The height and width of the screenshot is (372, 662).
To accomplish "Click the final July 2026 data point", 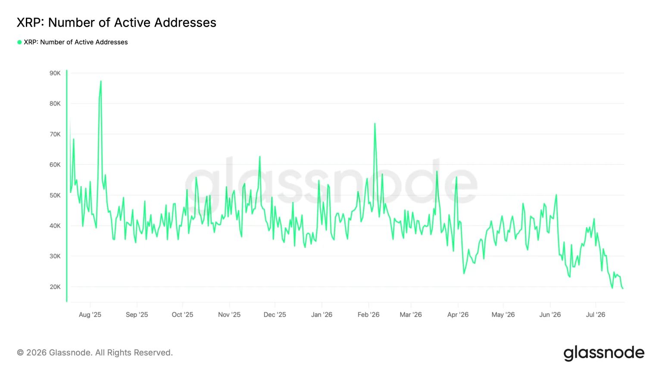I will point(623,288).
